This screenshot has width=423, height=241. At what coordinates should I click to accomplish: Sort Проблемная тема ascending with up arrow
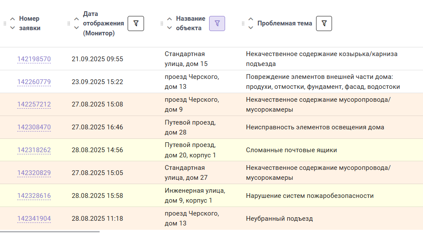point(251,19)
